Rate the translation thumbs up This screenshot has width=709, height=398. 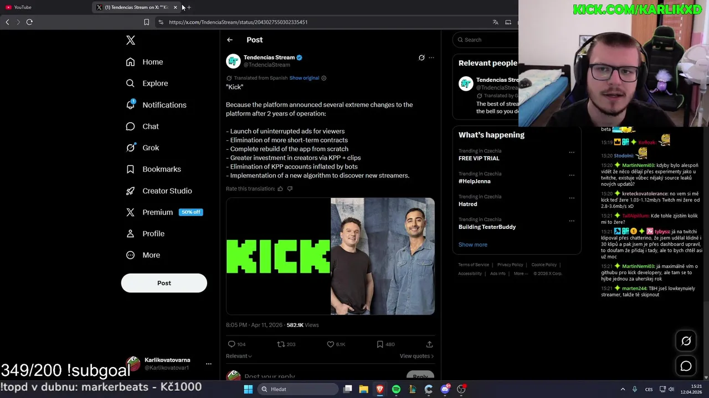(x=280, y=189)
